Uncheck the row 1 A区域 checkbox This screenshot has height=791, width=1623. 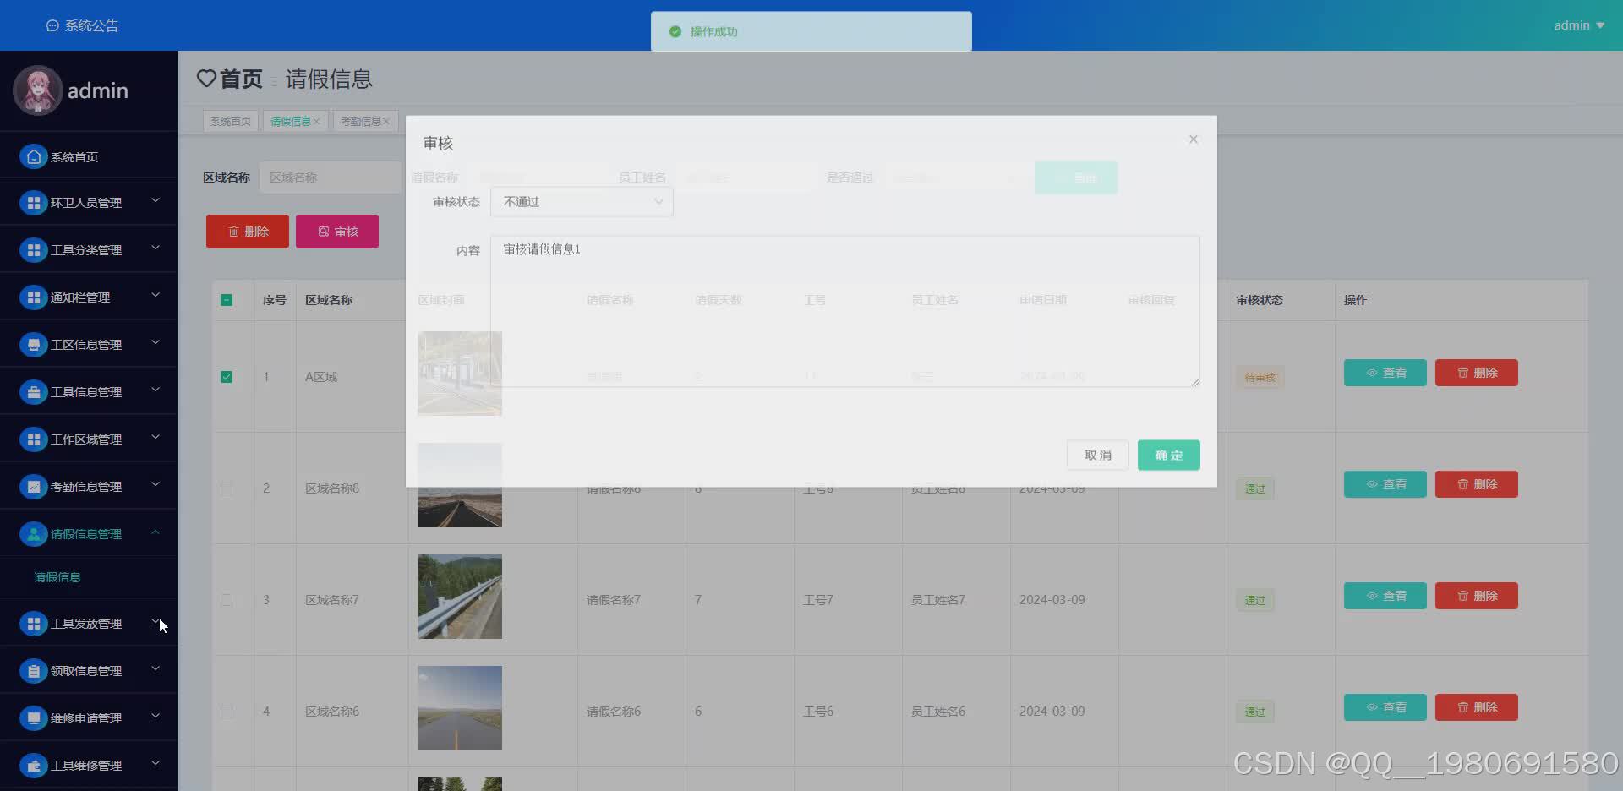point(227,377)
